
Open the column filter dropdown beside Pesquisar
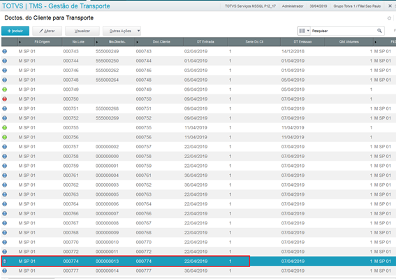pyautogui.click(x=304, y=31)
